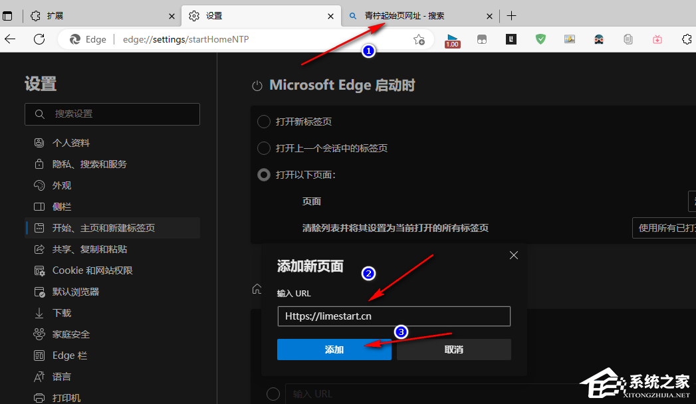The width and height of the screenshot is (696, 404).
Task: Switch to 青柠起始页网址 search tab
Action: [412, 16]
